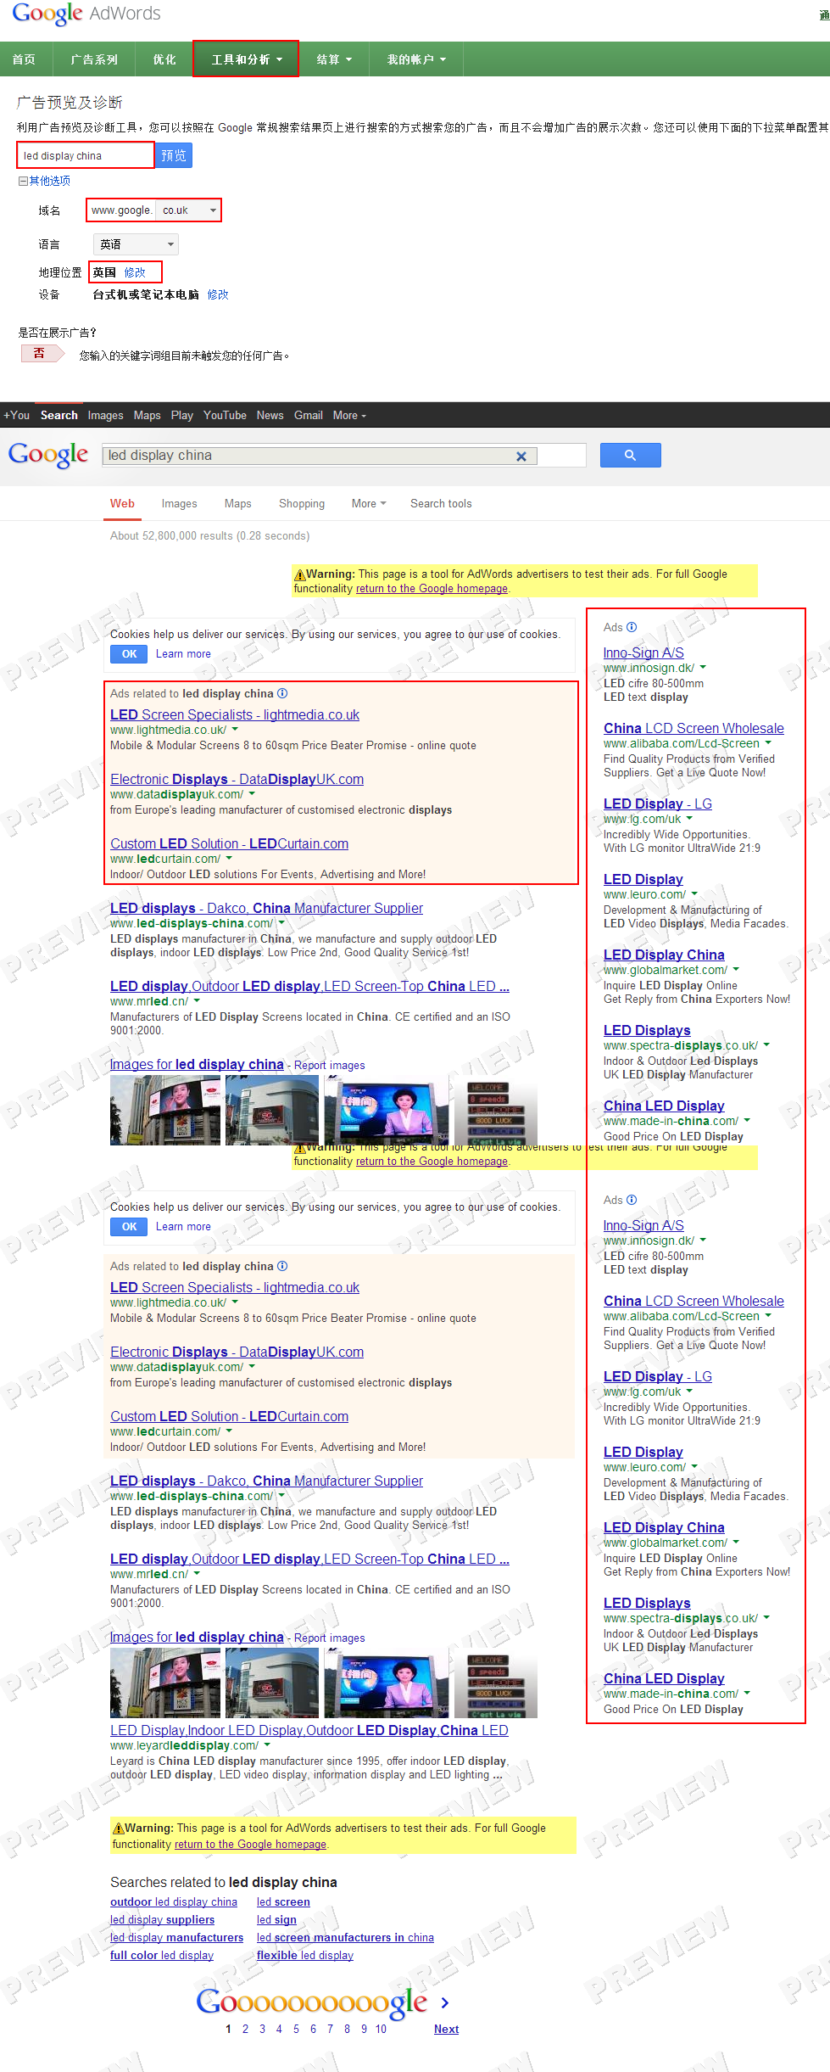This screenshot has height=2072, width=830.
Task: Click the blue magnifier search button
Action: pos(630,456)
